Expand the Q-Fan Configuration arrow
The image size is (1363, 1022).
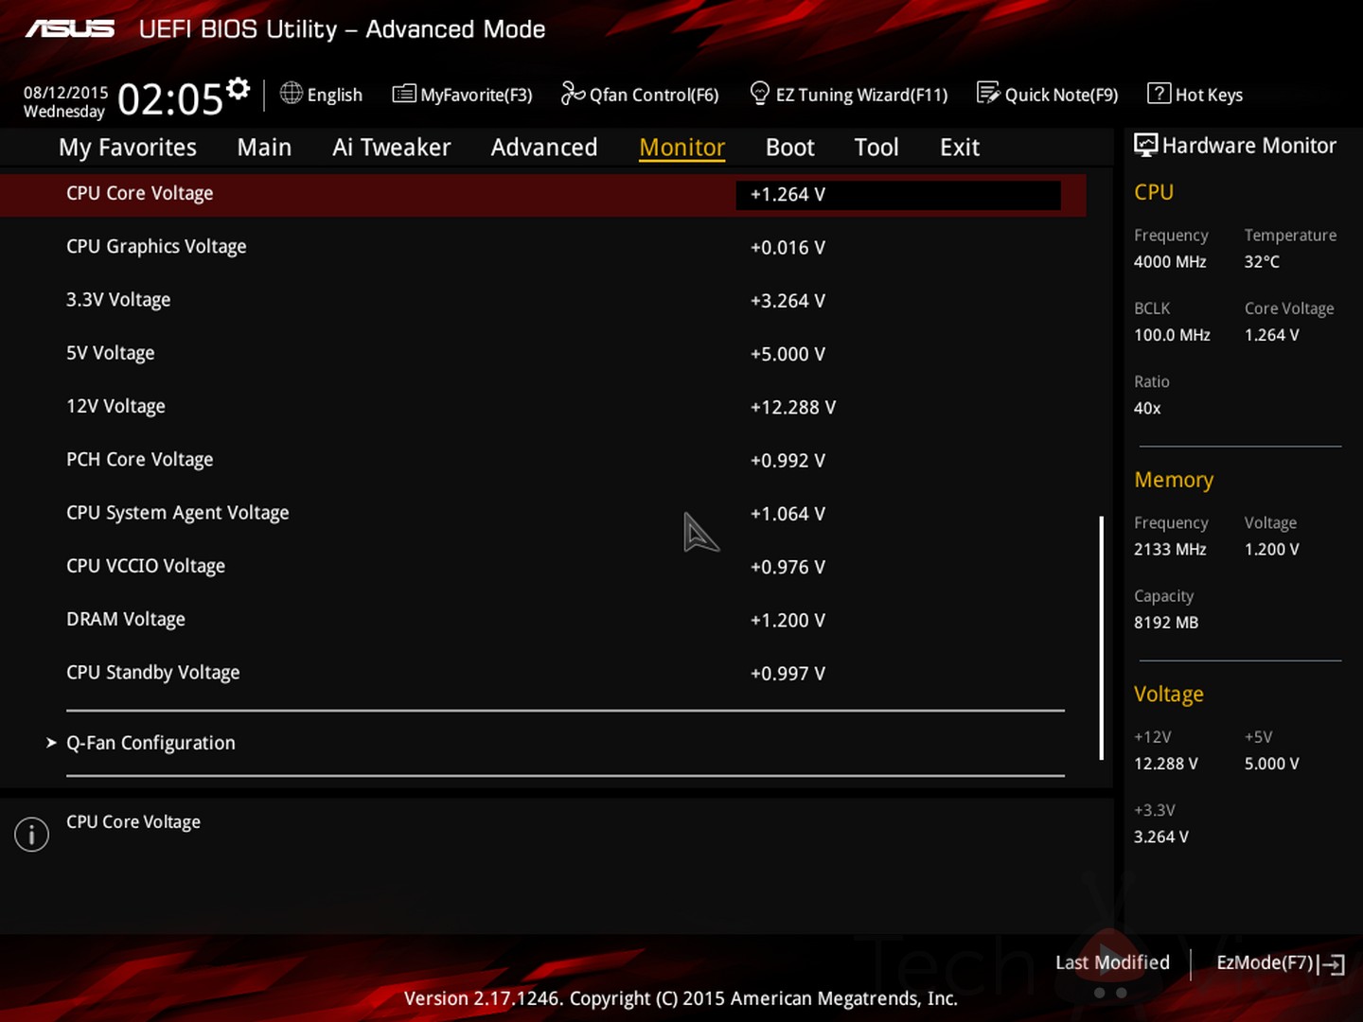click(51, 743)
